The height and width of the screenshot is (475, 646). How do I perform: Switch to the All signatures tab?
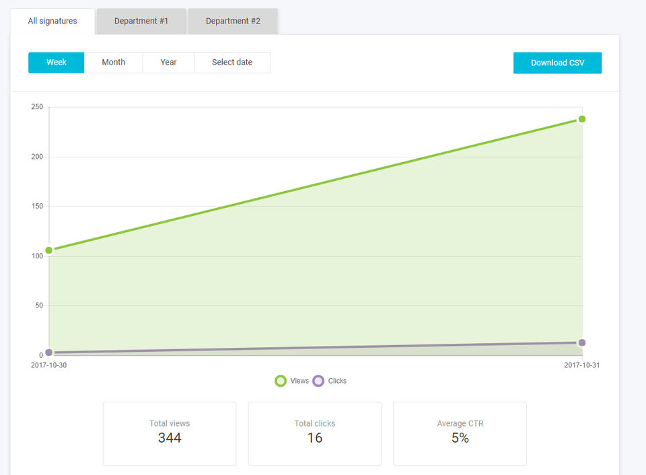click(x=52, y=21)
